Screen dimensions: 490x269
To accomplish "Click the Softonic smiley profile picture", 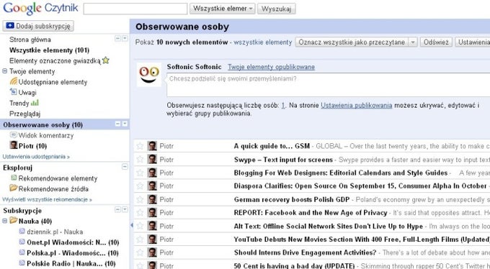I will coord(149,75).
